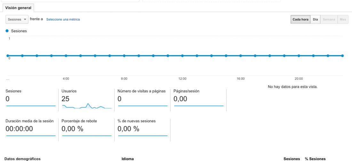
Task: Click the 4:00 axis label on the chart
Action: 66,79
